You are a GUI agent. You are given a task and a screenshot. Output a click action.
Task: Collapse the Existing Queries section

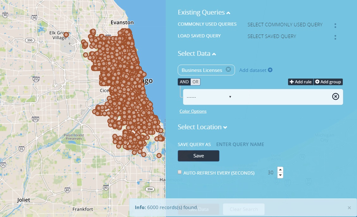[x=228, y=13]
